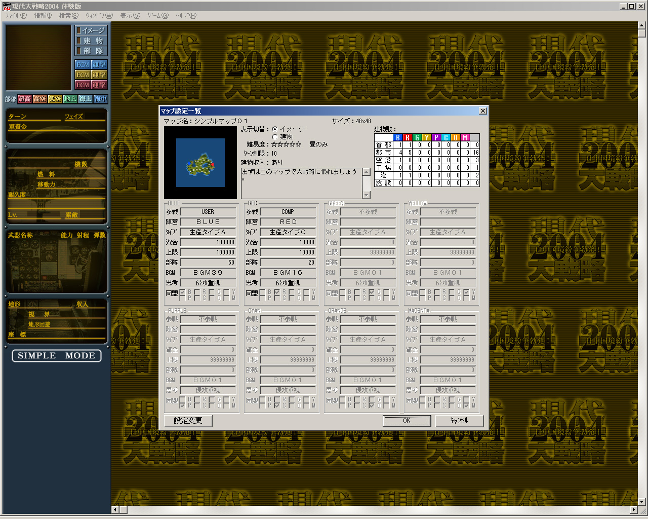Click the 軍資金 label in the left panel
The width and height of the screenshot is (648, 519).
pyautogui.click(x=18, y=127)
